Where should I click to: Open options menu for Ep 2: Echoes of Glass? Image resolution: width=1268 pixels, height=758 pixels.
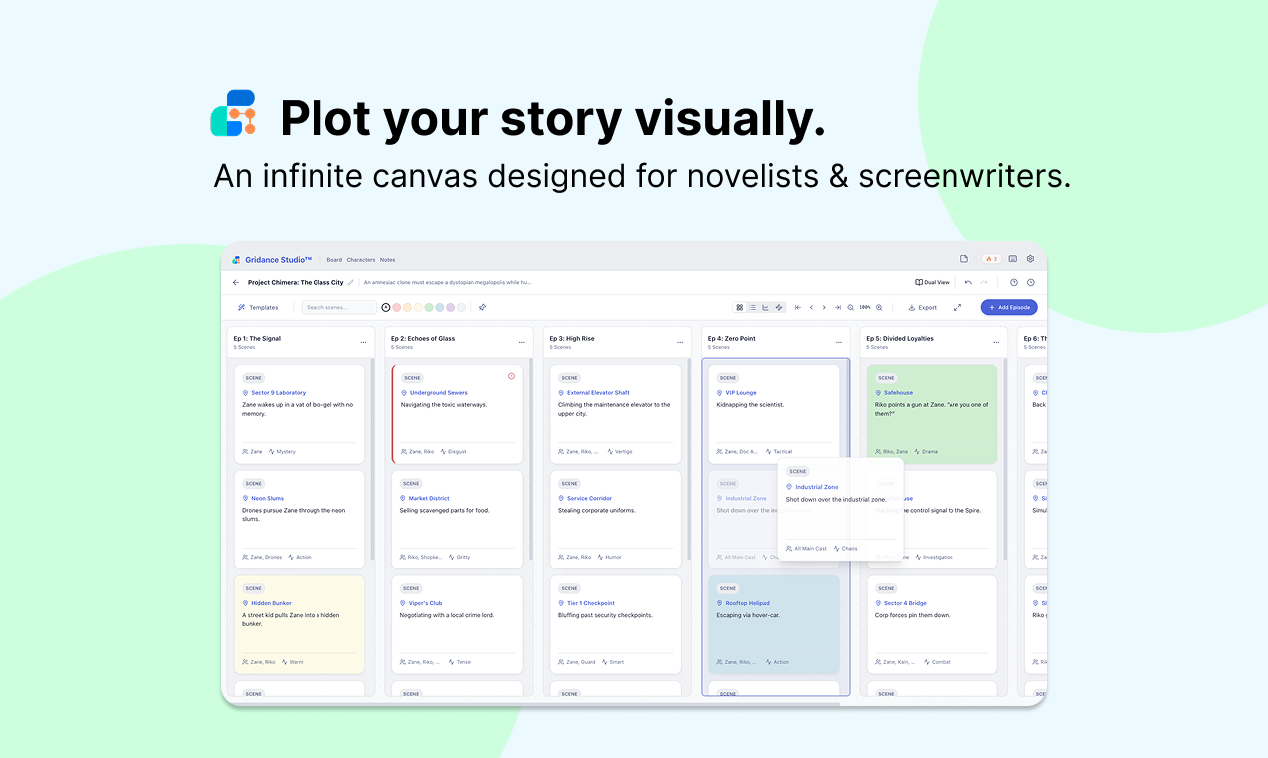pos(522,342)
